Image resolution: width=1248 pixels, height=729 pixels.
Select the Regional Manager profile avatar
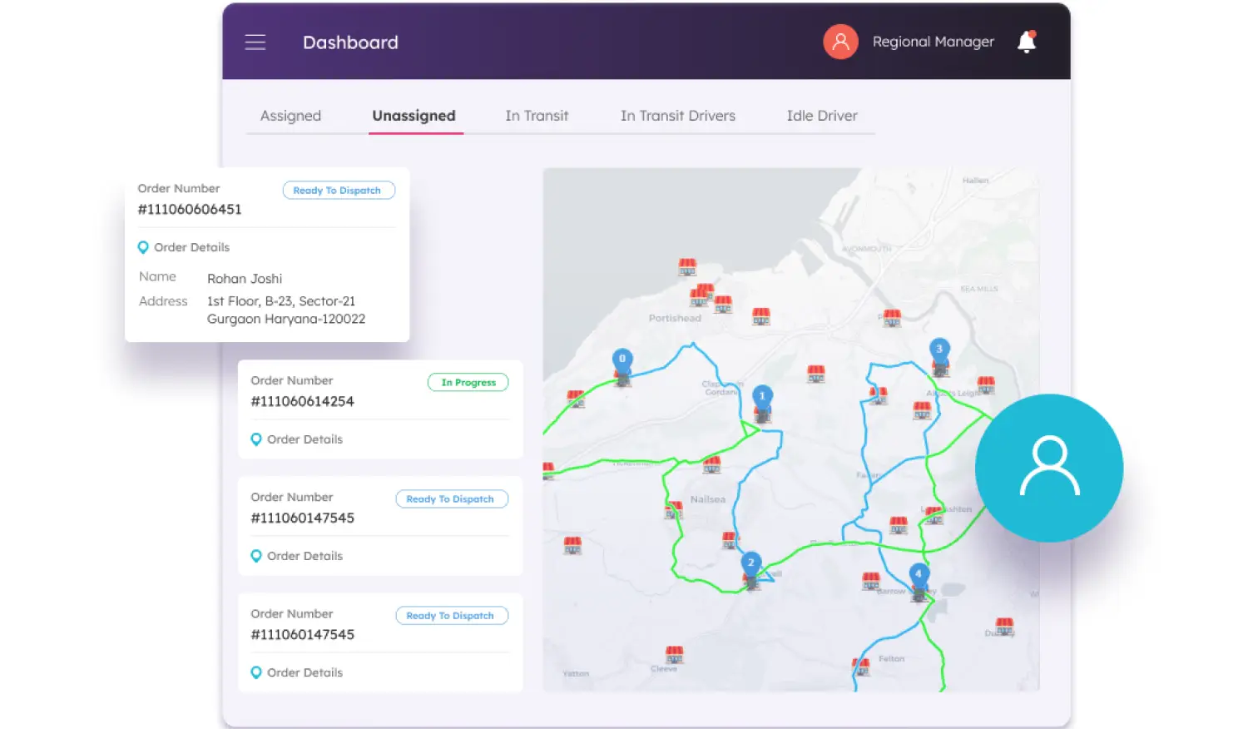coord(840,41)
